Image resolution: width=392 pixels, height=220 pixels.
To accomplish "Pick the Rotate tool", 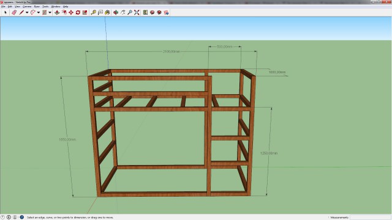I will 78,12.
